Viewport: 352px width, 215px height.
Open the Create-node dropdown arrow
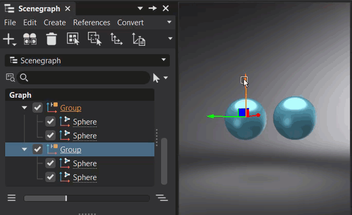[14, 44]
